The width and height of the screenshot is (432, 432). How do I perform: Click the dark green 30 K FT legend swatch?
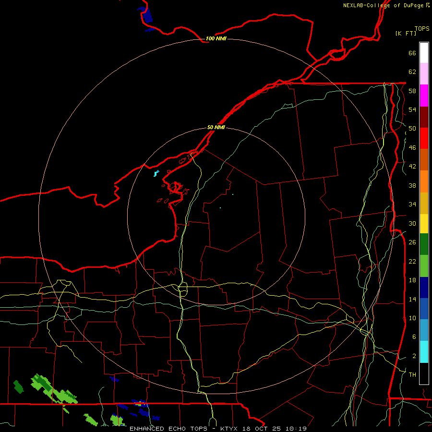424,244
